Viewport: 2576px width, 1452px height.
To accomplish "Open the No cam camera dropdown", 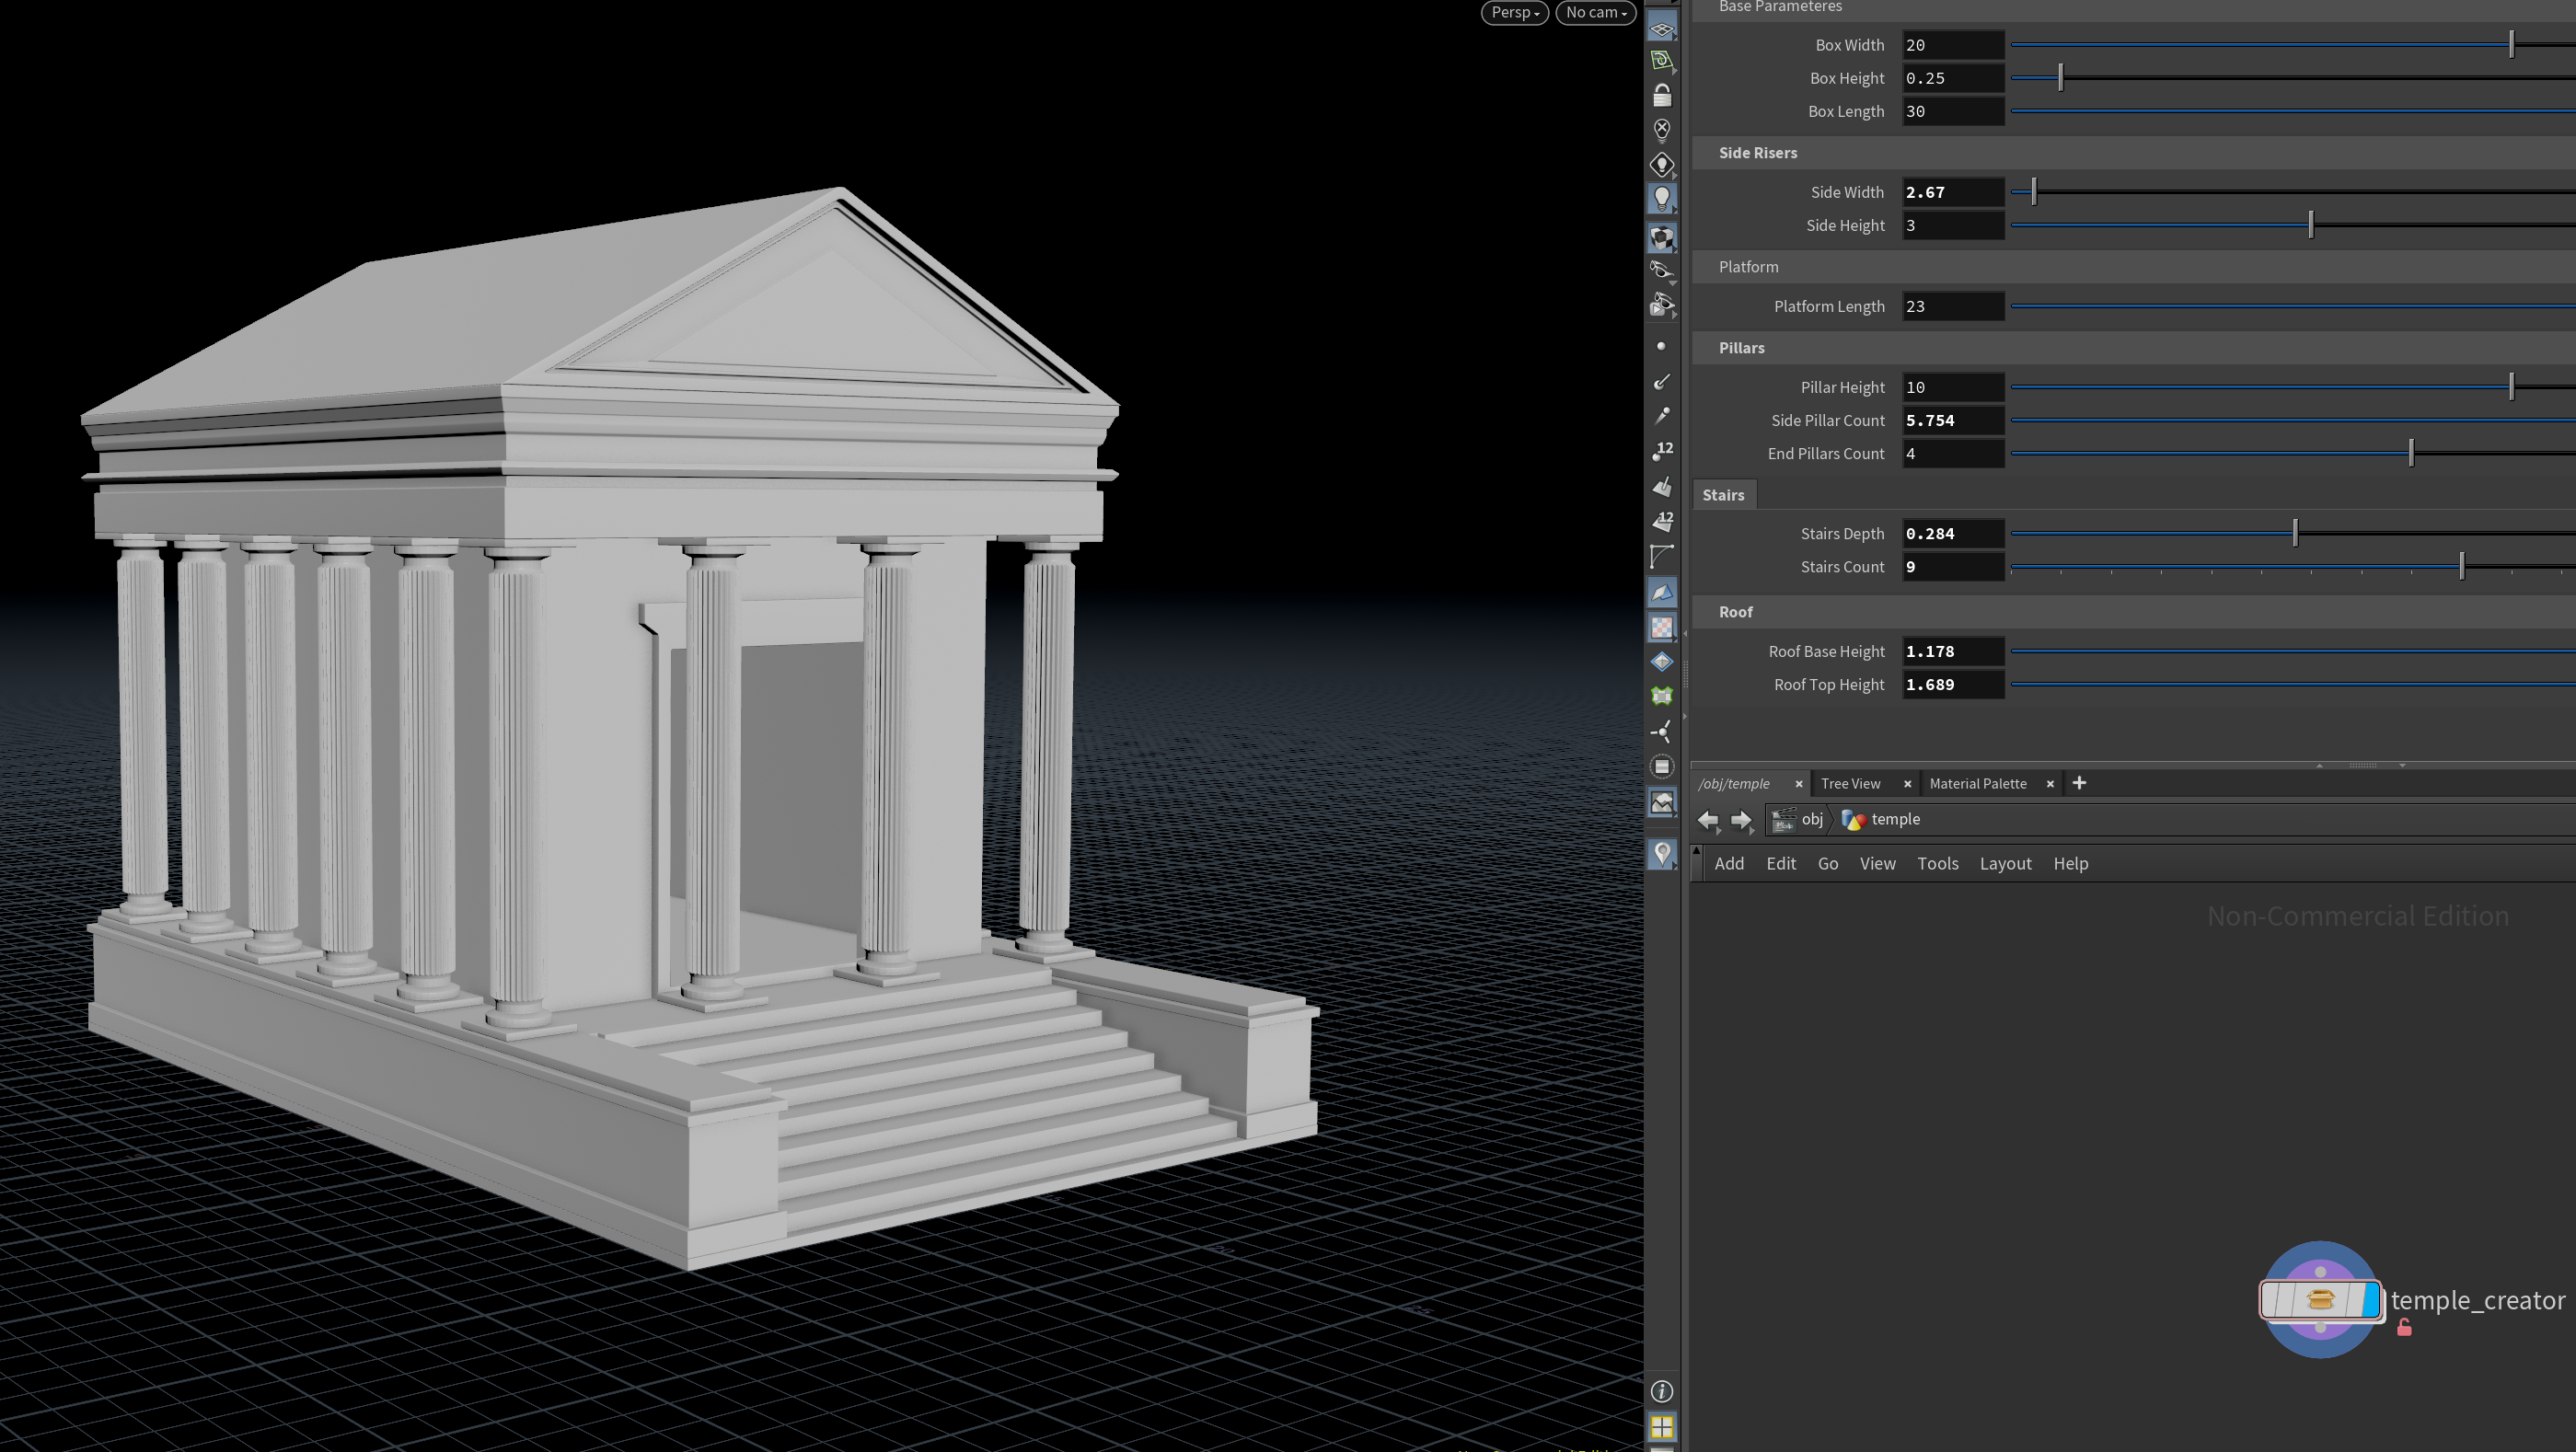I will [1595, 13].
